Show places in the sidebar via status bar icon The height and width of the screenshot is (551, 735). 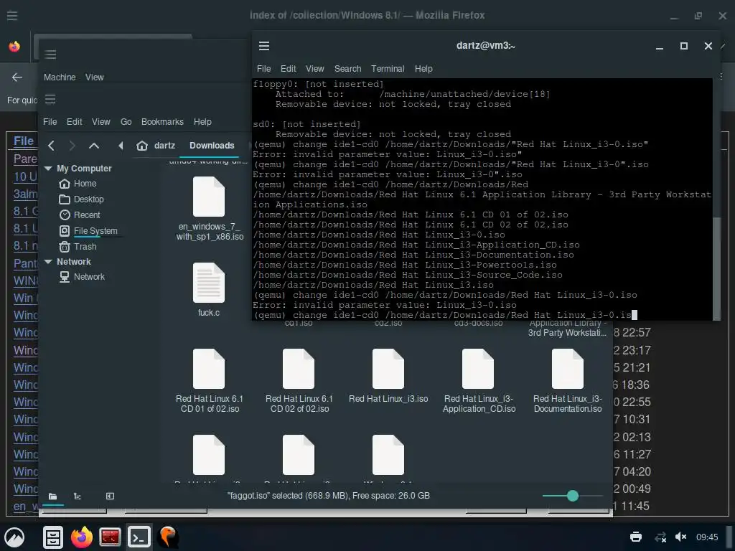tap(52, 496)
